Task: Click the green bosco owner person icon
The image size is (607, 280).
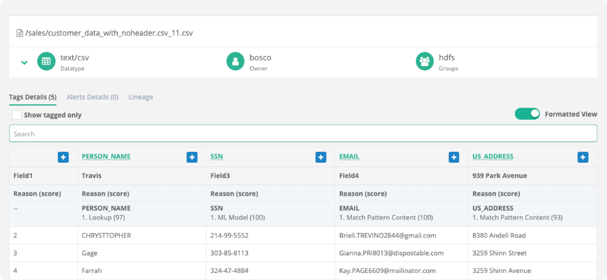Action: [236, 61]
